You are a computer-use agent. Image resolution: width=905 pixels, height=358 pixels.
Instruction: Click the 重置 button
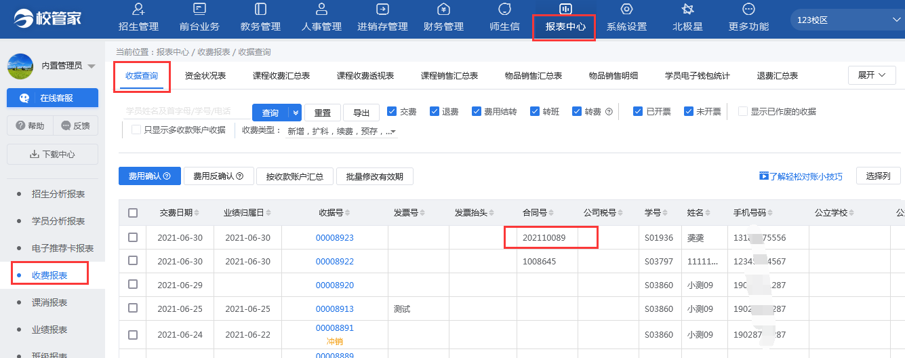point(323,113)
